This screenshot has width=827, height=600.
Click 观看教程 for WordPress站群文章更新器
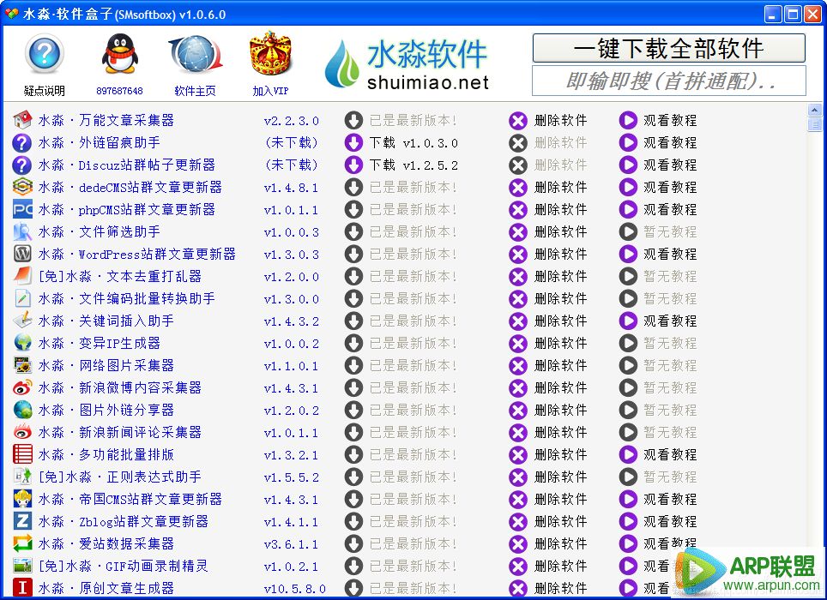click(670, 254)
